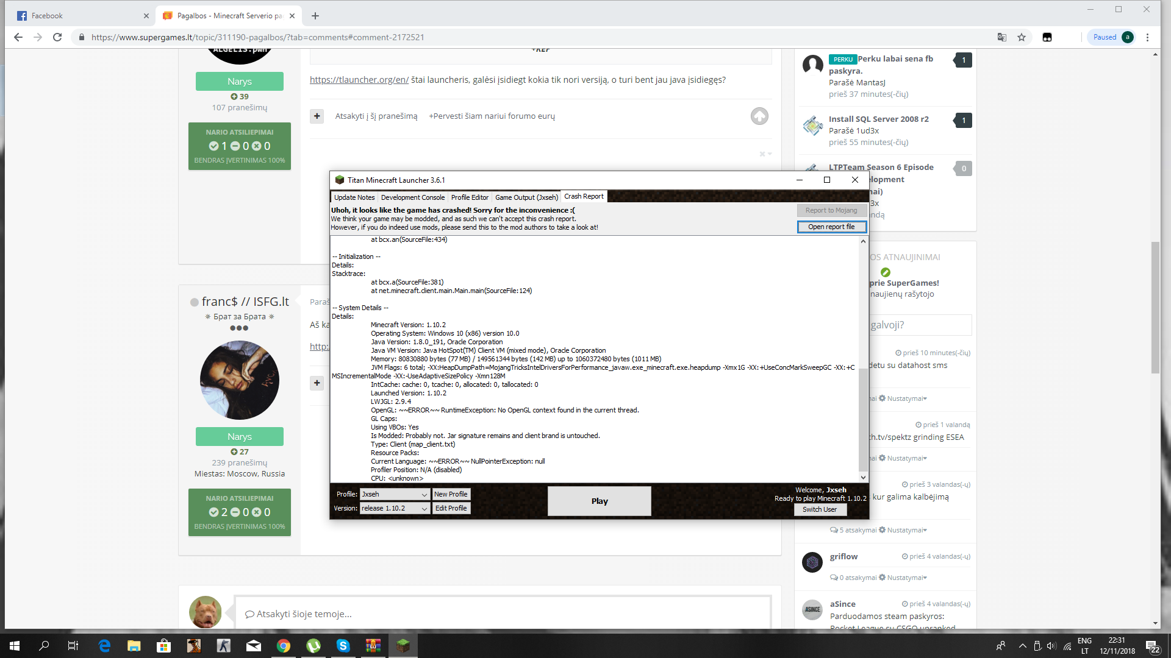Click browser forward arrow
The width and height of the screenshot is (1171, 658).
click(x=38, y=37)
